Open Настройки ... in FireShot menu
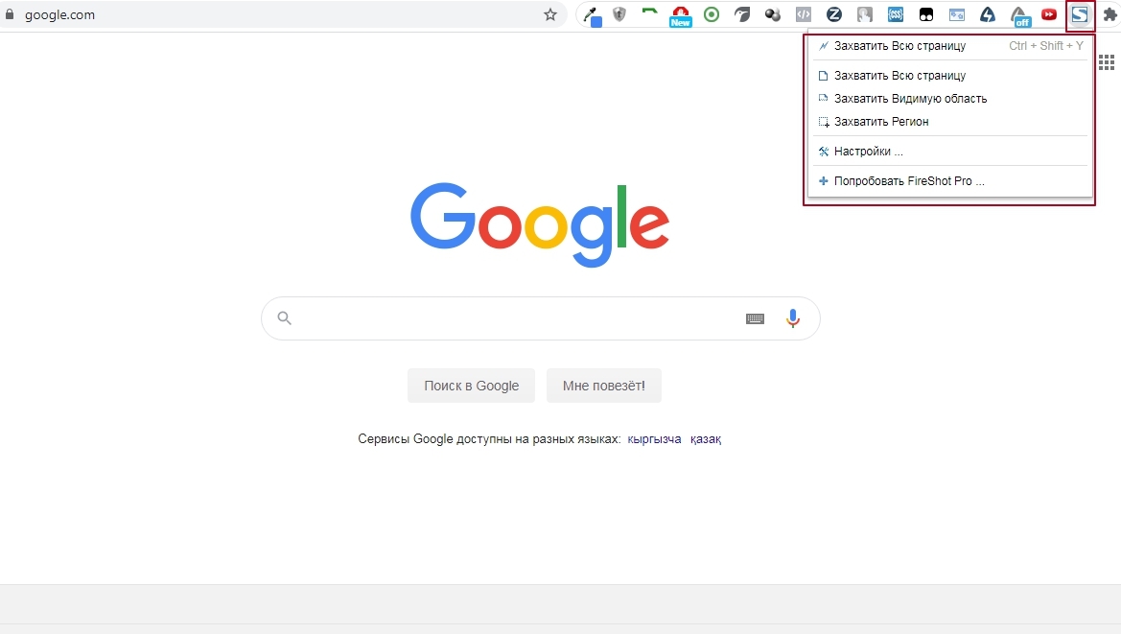This screenshot has height=634, width=1121. (949, 152)
